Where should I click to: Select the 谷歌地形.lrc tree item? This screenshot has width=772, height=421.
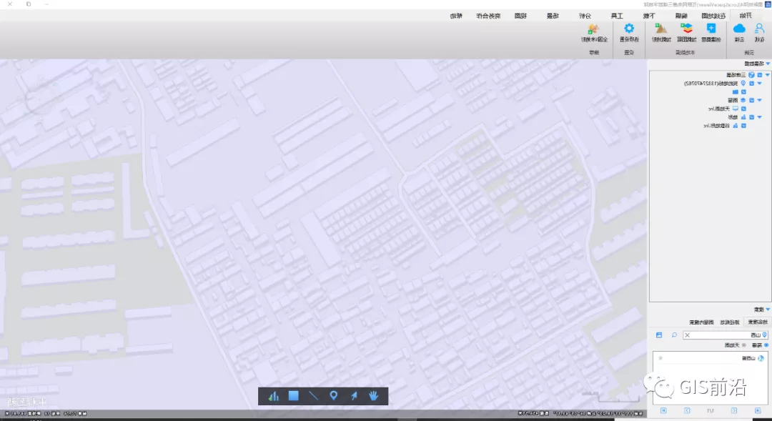[717, 125]
